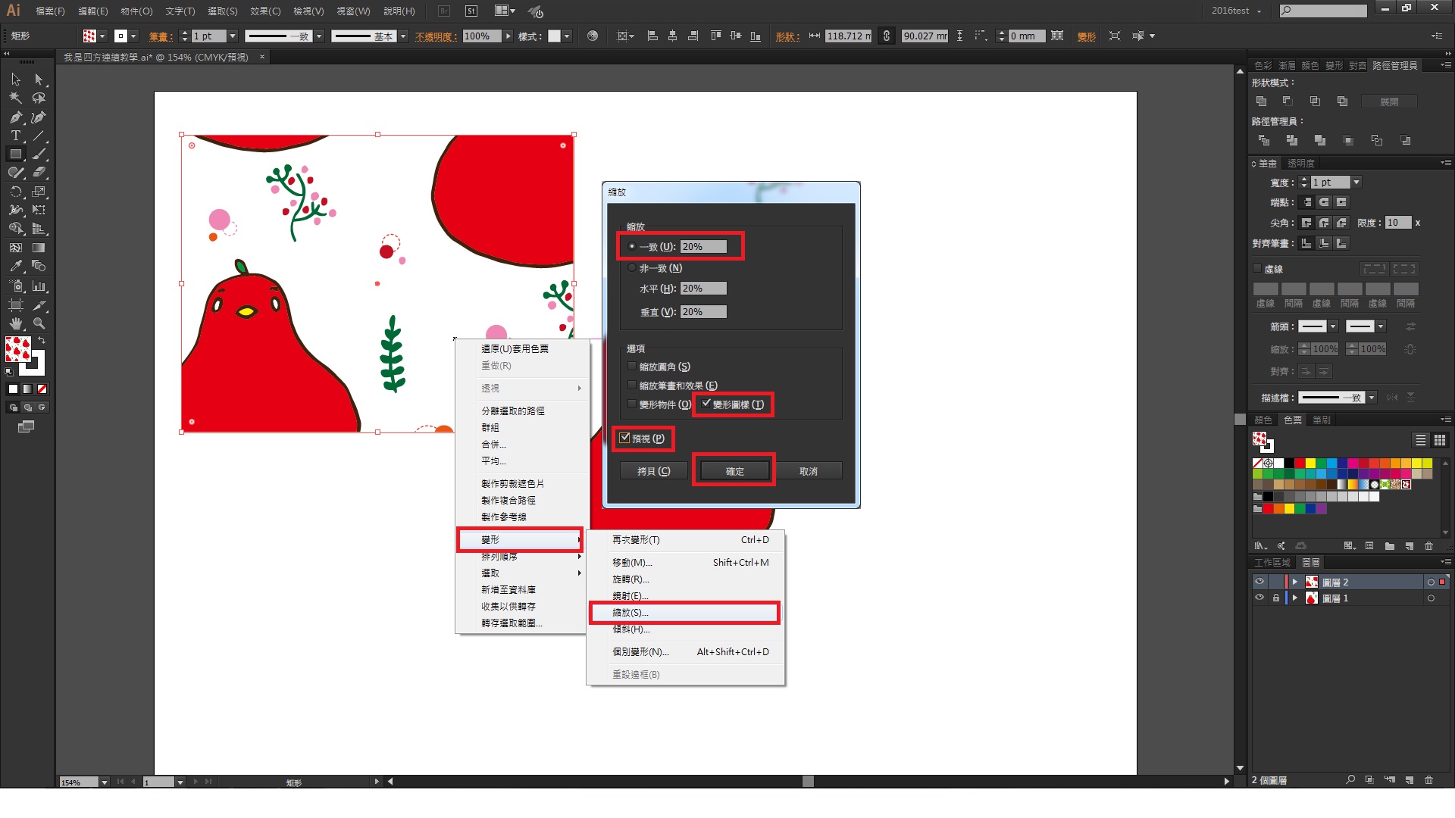Click the 拷貝 (Copy) button

653,471
